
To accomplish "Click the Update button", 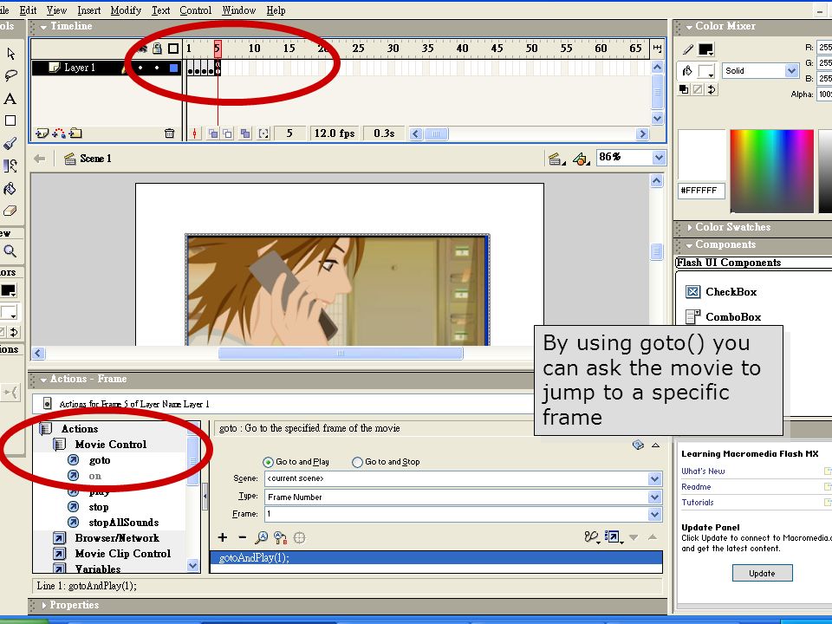I will click(763, 573).
